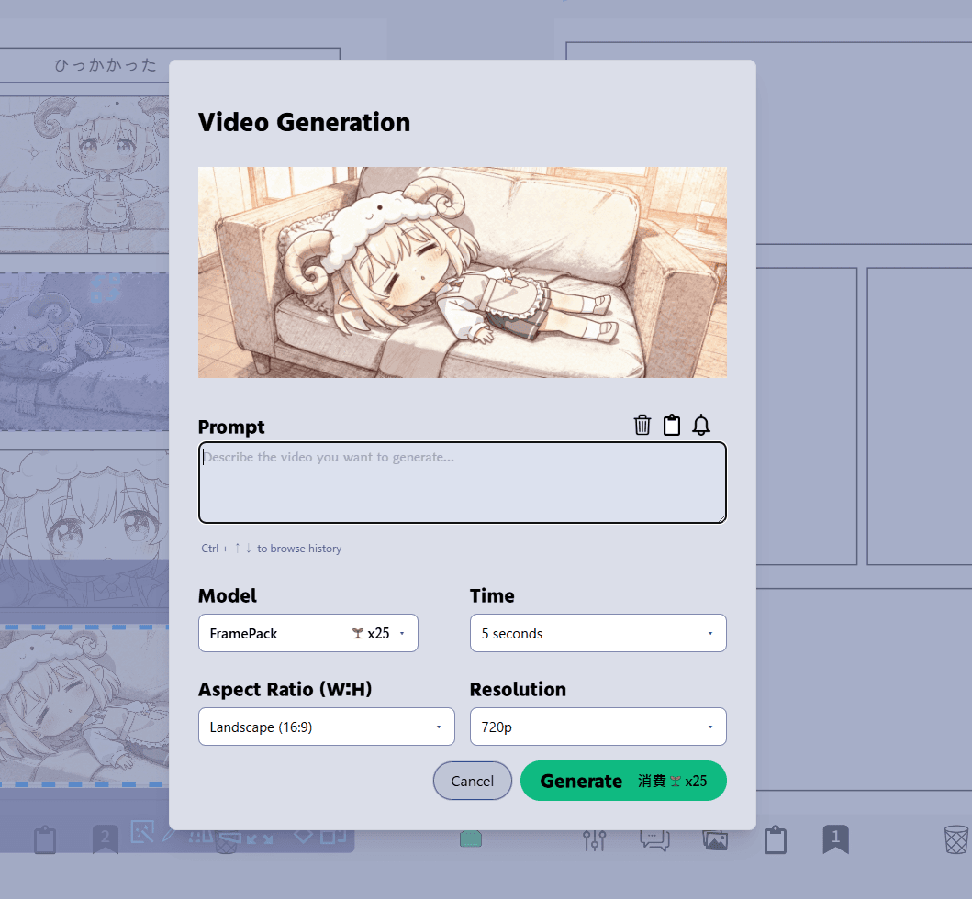
Task: Cancel the video generation dialog
Action: point(472,781)
